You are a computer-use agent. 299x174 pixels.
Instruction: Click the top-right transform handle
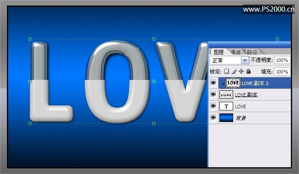pyautogui.click(x=277, y=39)
